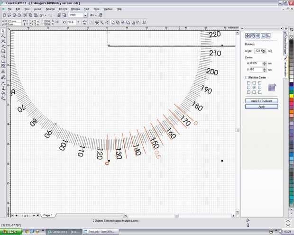The height and width of the screenshot is (235, 294).
Task: Click the Apply button
Action: [x=262, y=107]
